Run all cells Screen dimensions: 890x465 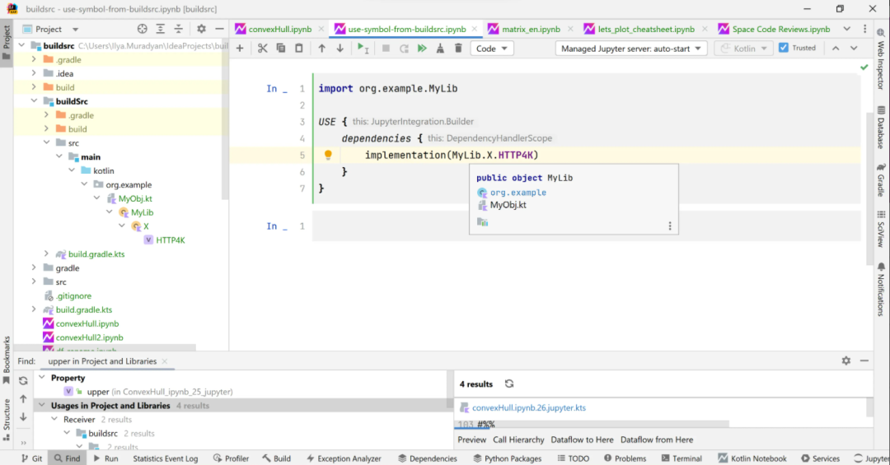(422, 49)
